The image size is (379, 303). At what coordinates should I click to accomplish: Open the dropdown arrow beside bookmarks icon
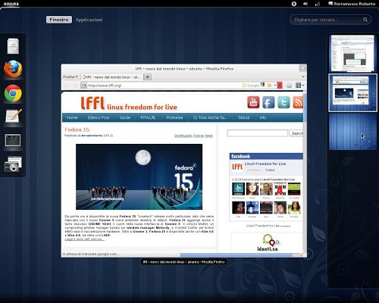coord(303,86)
